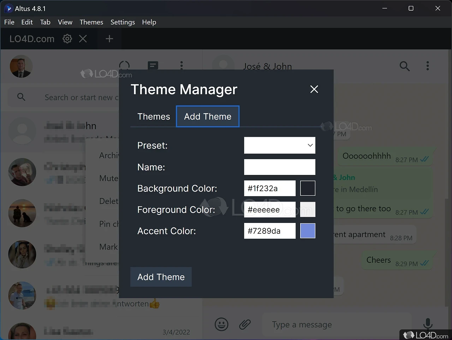The image size is (452, 340).
Task: Click the Add Theme button at bottom
Action: (161, 277)
